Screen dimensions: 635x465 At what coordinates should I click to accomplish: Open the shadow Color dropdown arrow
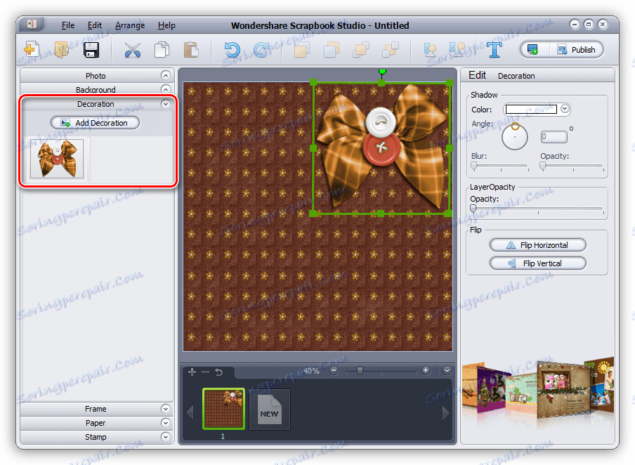[x=565, y=109]
